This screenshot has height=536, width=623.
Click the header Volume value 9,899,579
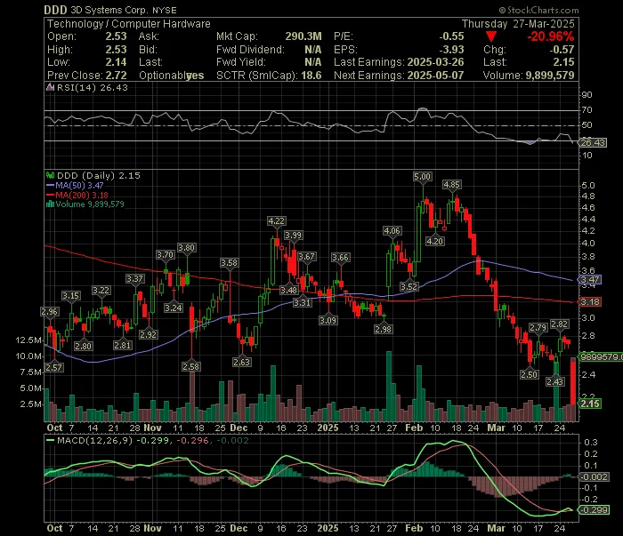550,76
